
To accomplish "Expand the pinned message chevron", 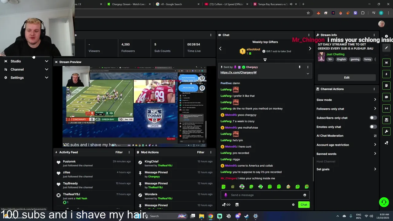I will pyautogui.click(x=308, y=74).
